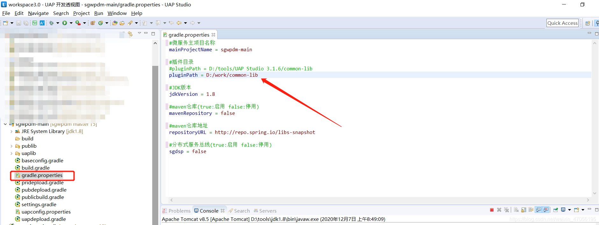Click the Open Task folder icon

(122, 23)
